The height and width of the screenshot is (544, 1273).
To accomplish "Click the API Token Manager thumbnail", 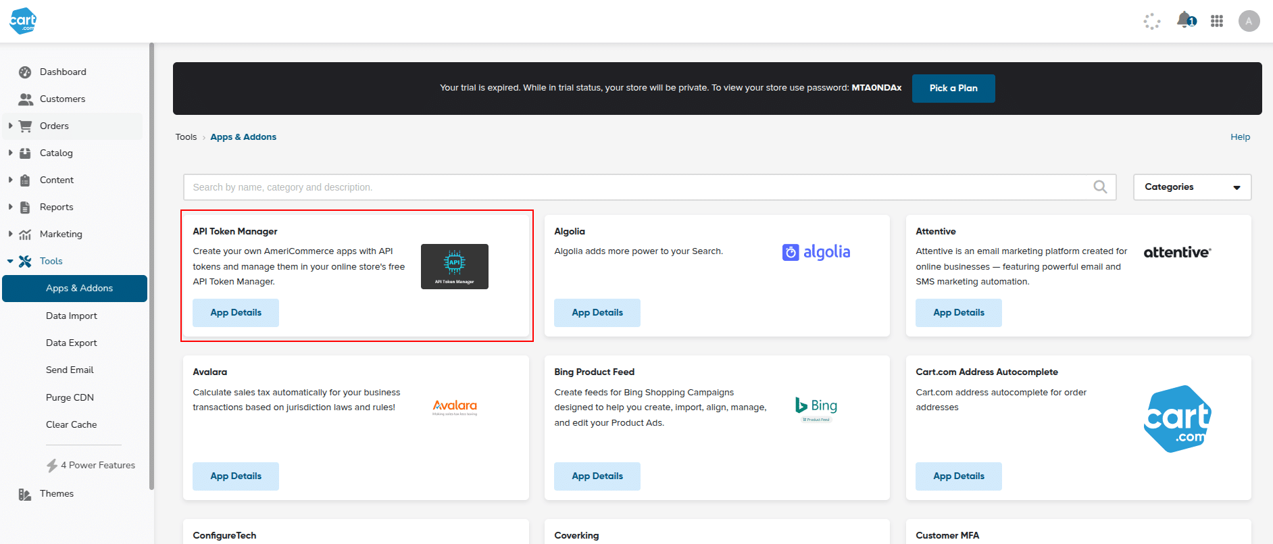I will [455, 266].
